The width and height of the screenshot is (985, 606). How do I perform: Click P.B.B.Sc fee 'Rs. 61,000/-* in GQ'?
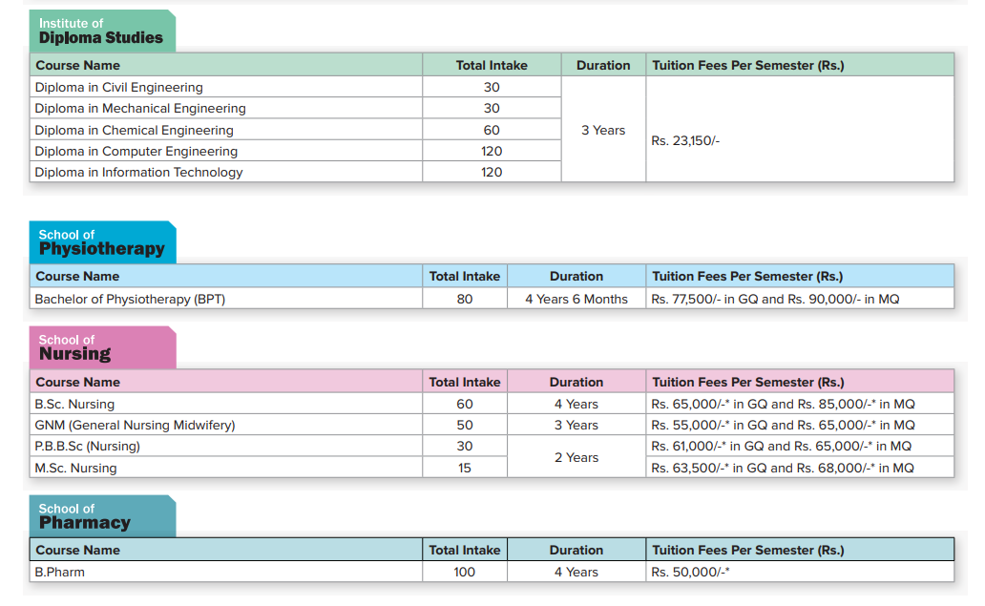[x=707, y=446]
